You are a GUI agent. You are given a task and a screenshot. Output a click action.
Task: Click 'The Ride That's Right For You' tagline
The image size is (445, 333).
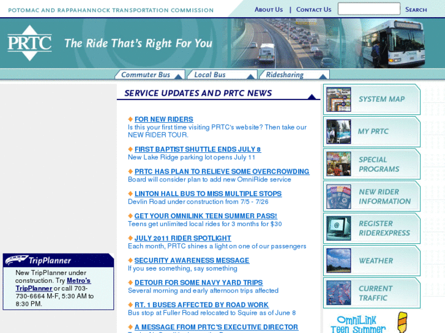[x=138, y=43]
